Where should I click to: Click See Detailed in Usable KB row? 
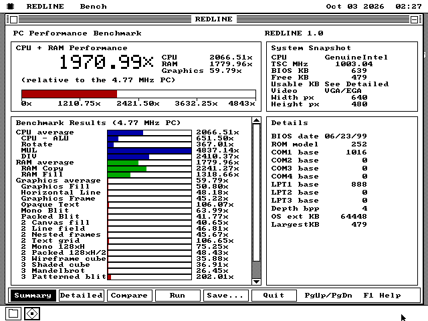click(x=356, y=84)
